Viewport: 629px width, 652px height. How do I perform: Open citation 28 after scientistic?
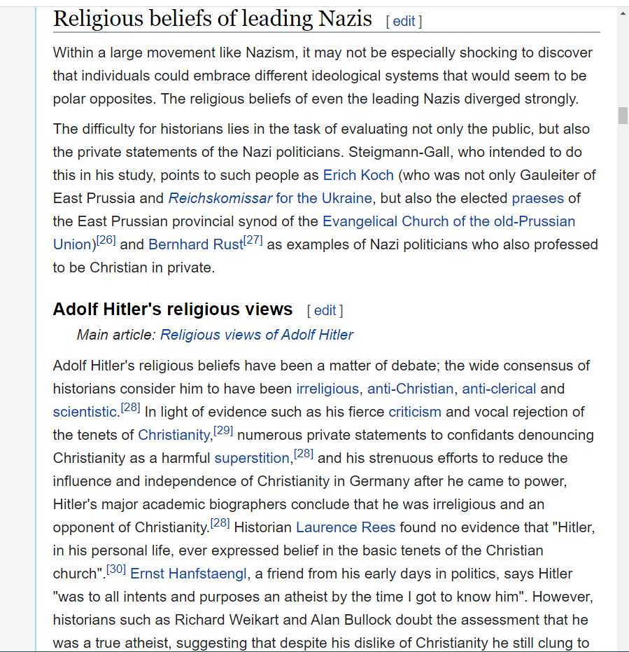130,407
